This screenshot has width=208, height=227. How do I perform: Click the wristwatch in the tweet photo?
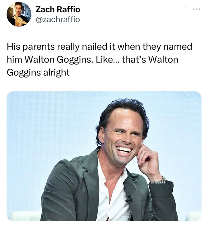158,180
